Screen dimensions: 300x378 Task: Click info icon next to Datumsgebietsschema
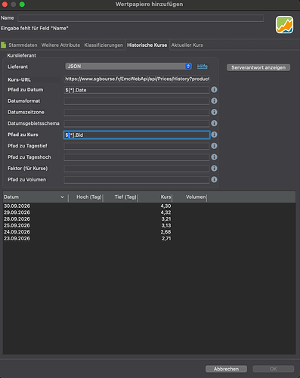click(x=214, y=123)
